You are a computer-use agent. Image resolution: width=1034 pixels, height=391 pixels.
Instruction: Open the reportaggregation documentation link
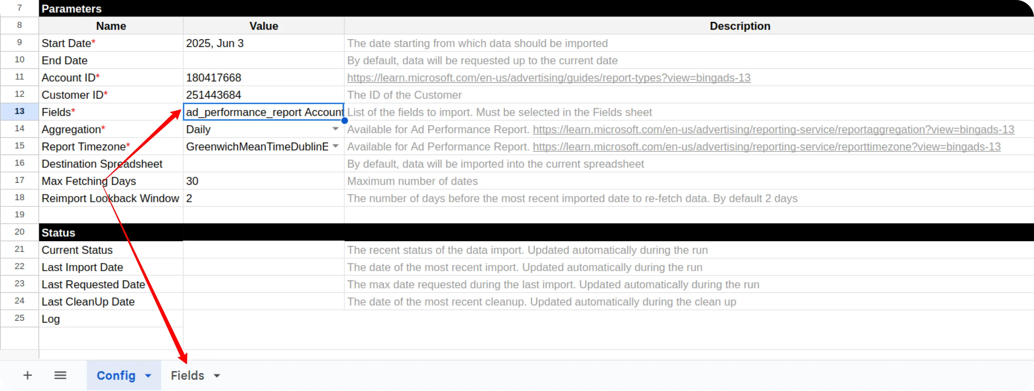point(773,129)
